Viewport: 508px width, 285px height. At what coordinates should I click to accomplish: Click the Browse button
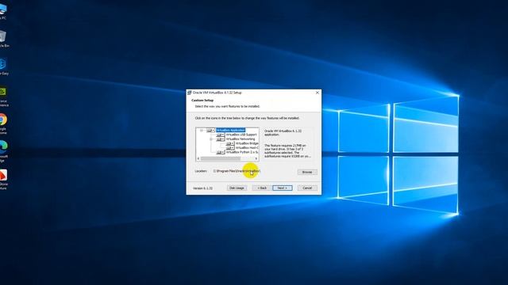(x=307, y=172)
